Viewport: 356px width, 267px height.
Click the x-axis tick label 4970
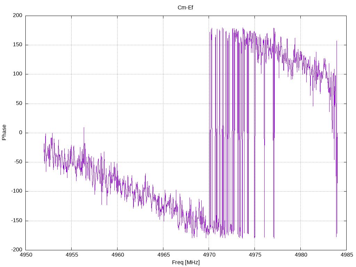click(209, 255)
